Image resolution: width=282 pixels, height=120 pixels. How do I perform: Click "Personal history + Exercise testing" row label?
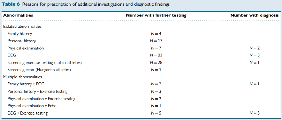click(37, 92)
